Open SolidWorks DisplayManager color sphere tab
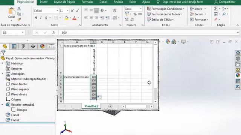The image size is (241, 135). pos(42,46)
